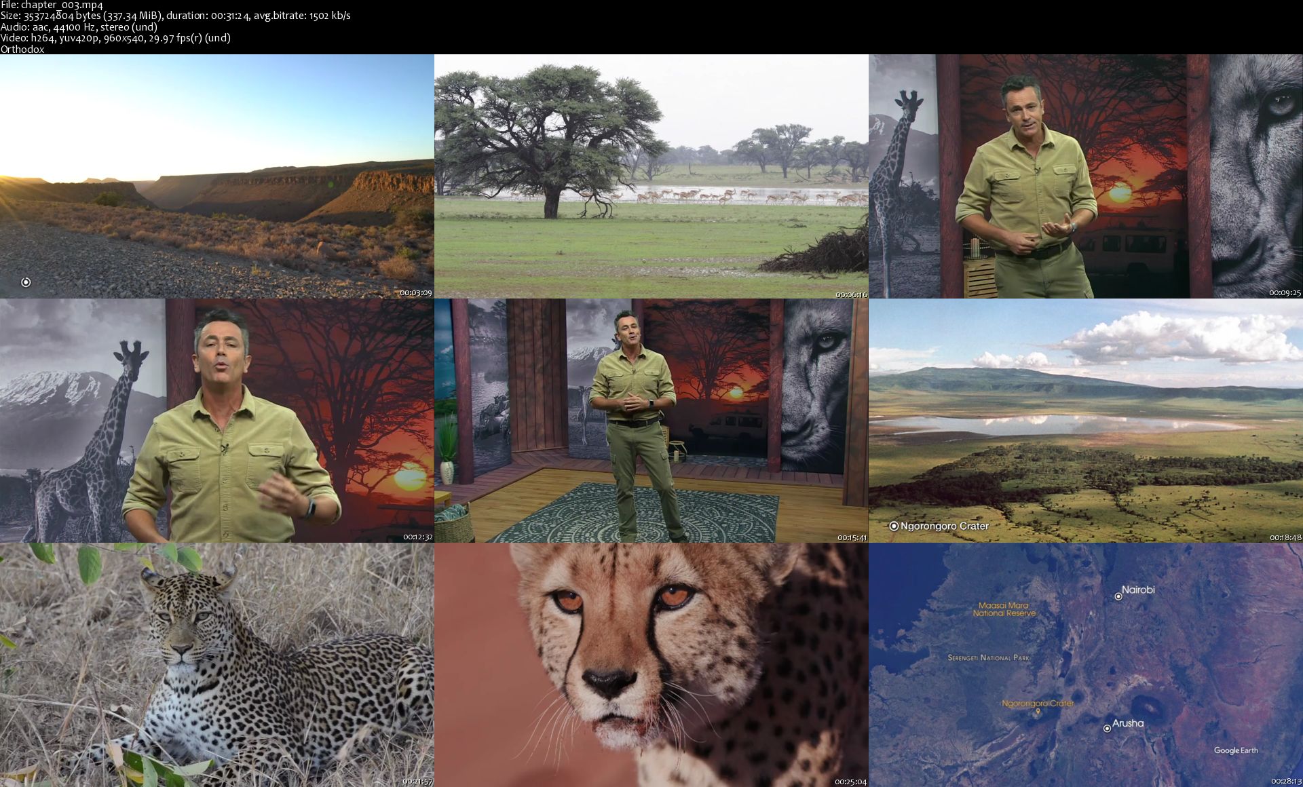Screen dimensions: 1303x787
Task: Click the Arusha city marker on the map
Action: (x=1107, y=729)
